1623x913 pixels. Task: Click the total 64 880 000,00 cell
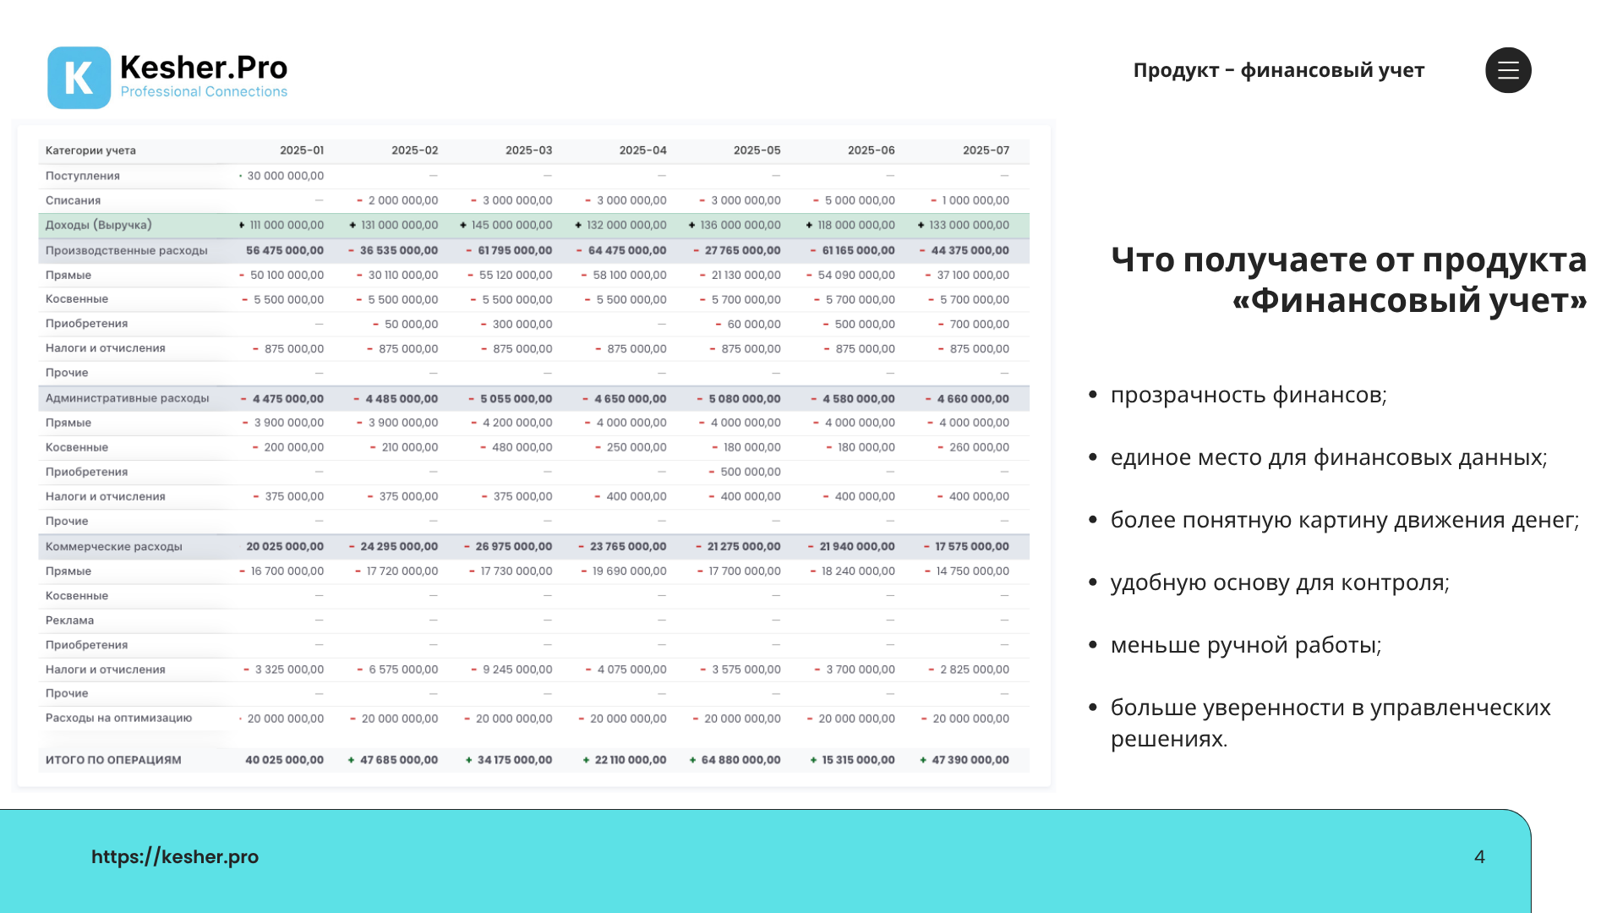735,760
